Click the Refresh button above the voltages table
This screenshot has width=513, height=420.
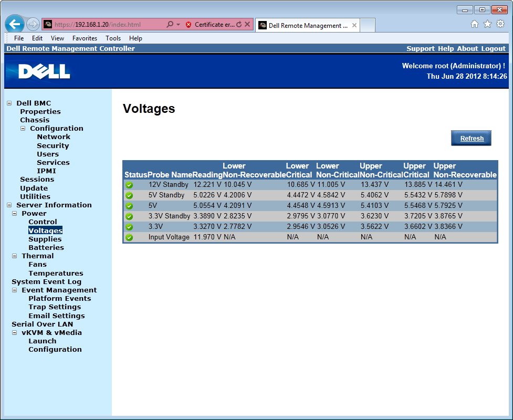(x=470, y=138)
